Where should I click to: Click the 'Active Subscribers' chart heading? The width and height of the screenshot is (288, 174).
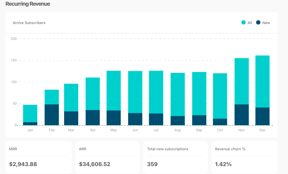tap(29, 23)
